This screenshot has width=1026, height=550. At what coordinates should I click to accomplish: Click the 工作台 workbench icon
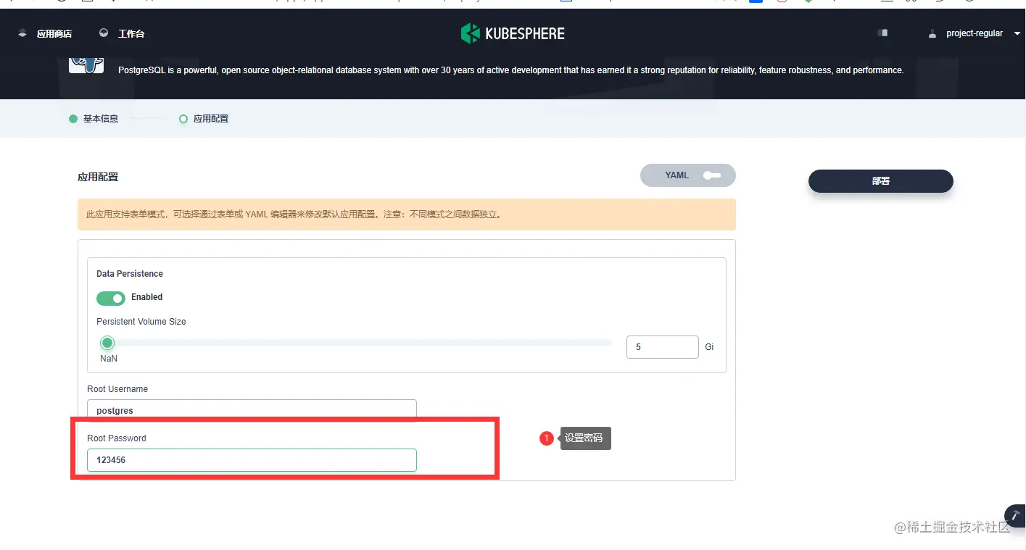(104, 33)
